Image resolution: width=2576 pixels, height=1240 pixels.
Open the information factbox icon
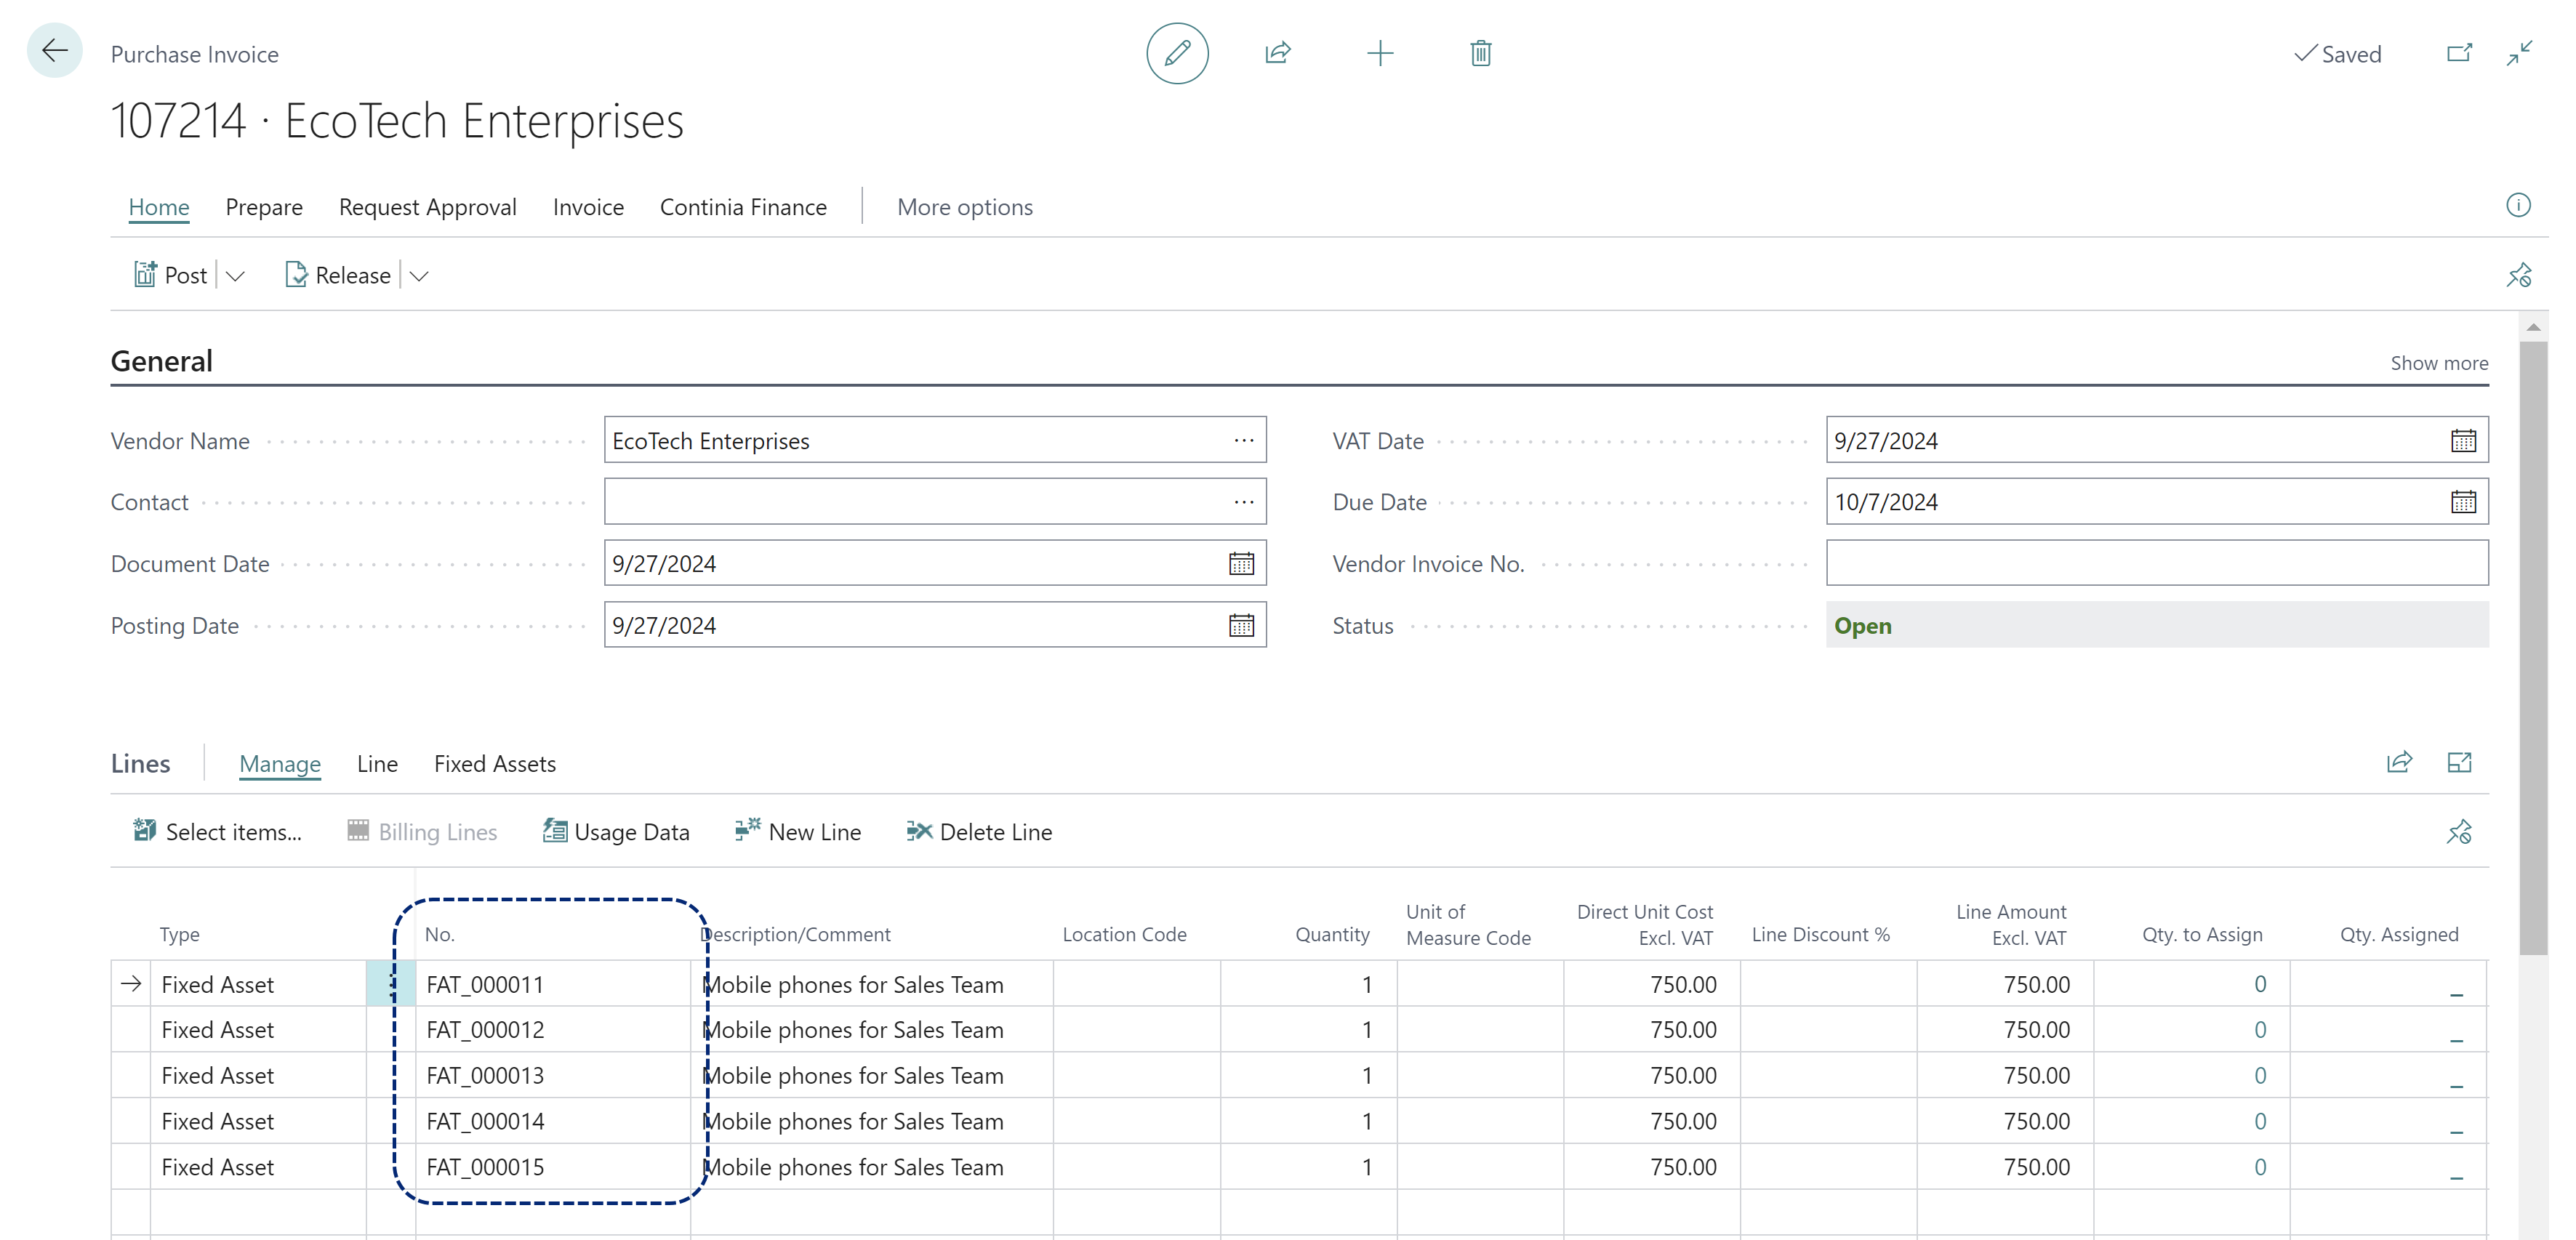2518,205
